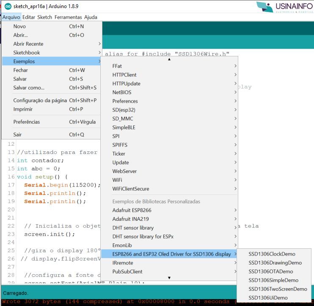Click the scroll-up arrow atop examples list
The image size is (314, 306).
tap(169, 59)
